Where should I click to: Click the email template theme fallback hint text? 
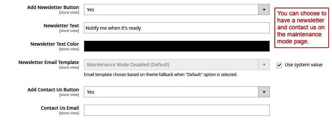[160, 75]
